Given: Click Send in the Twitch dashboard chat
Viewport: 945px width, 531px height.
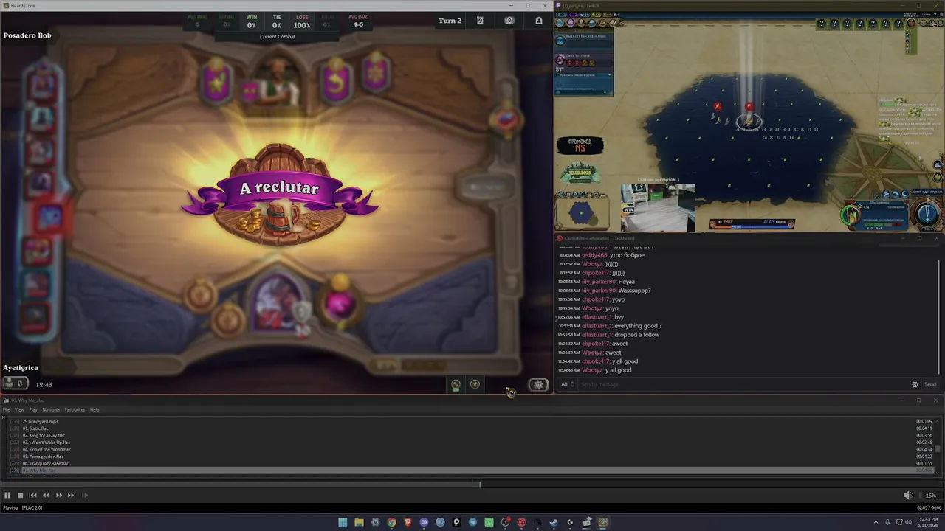Looking at the screenshot, I should pyautogui.click(x=930, y=384).
